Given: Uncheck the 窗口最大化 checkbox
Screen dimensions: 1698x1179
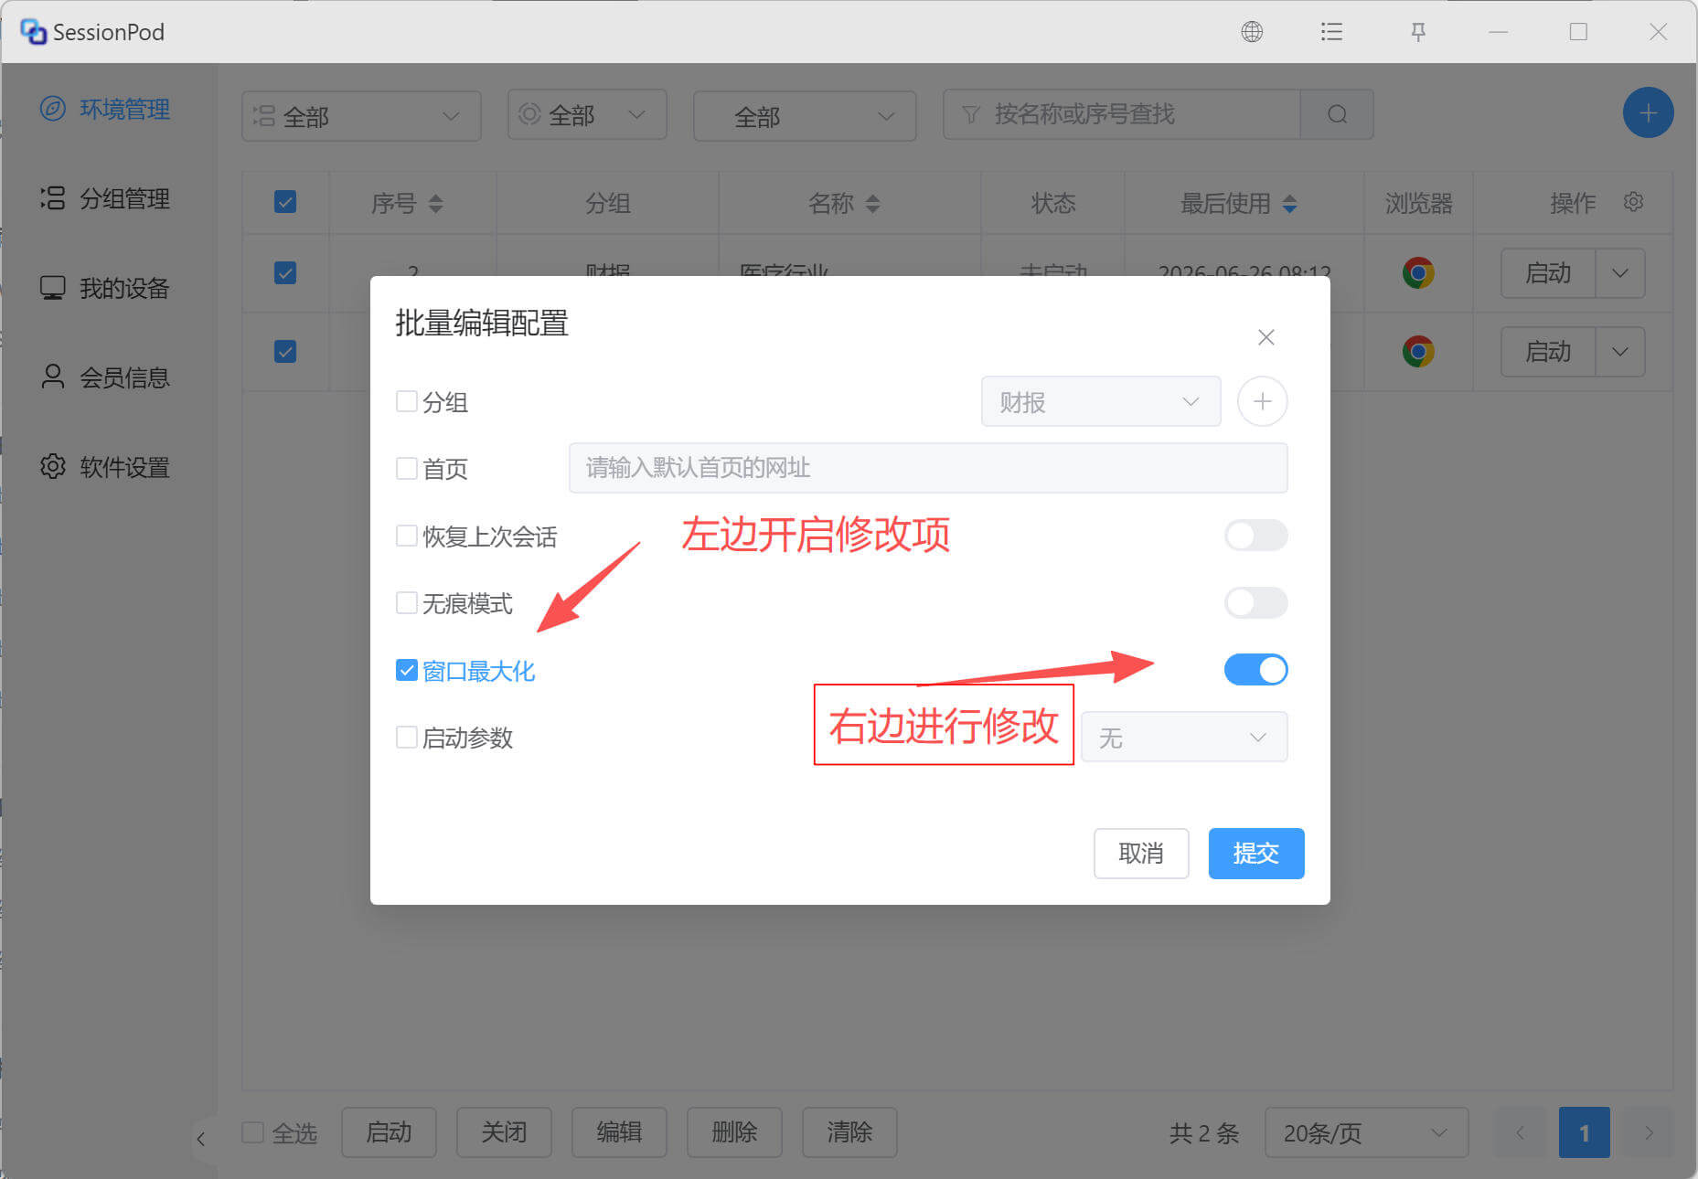Looking at the screenshot, I should click(x=406, y=670).
